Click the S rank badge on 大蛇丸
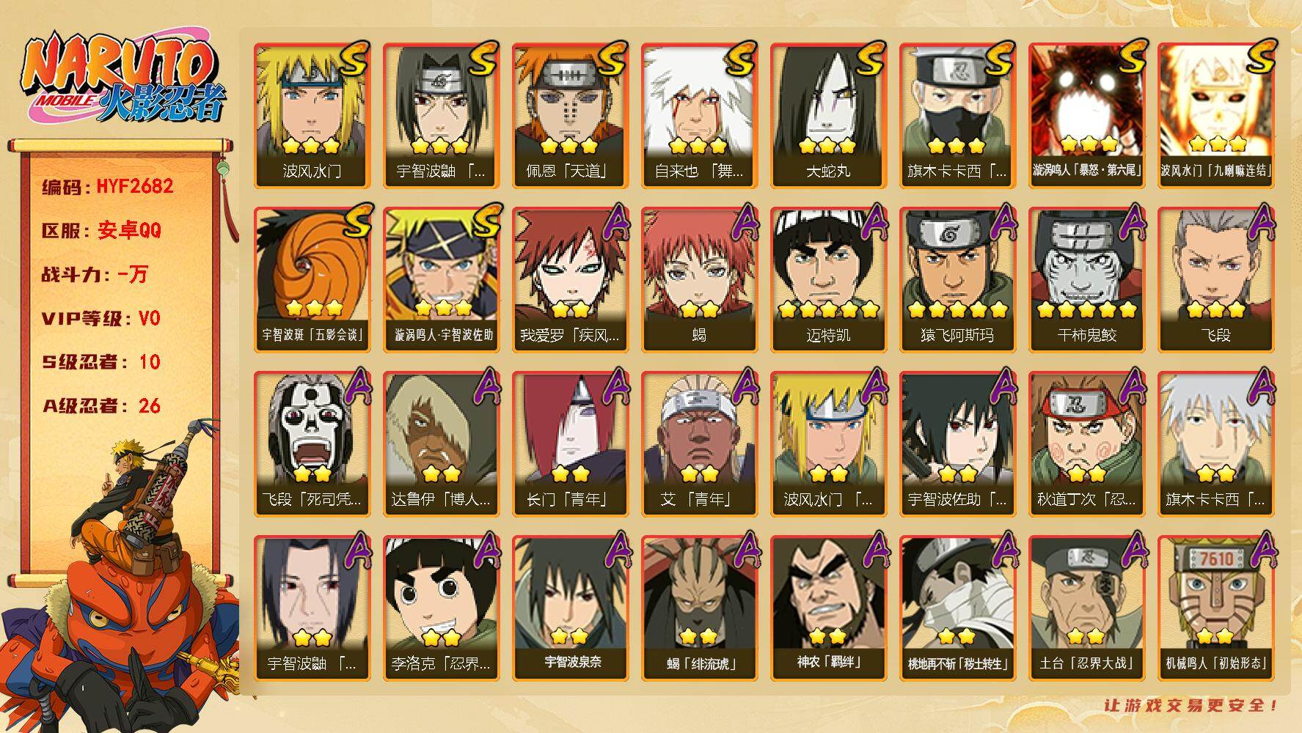This screenshot has width=1302, height=733. click(870, 58)
